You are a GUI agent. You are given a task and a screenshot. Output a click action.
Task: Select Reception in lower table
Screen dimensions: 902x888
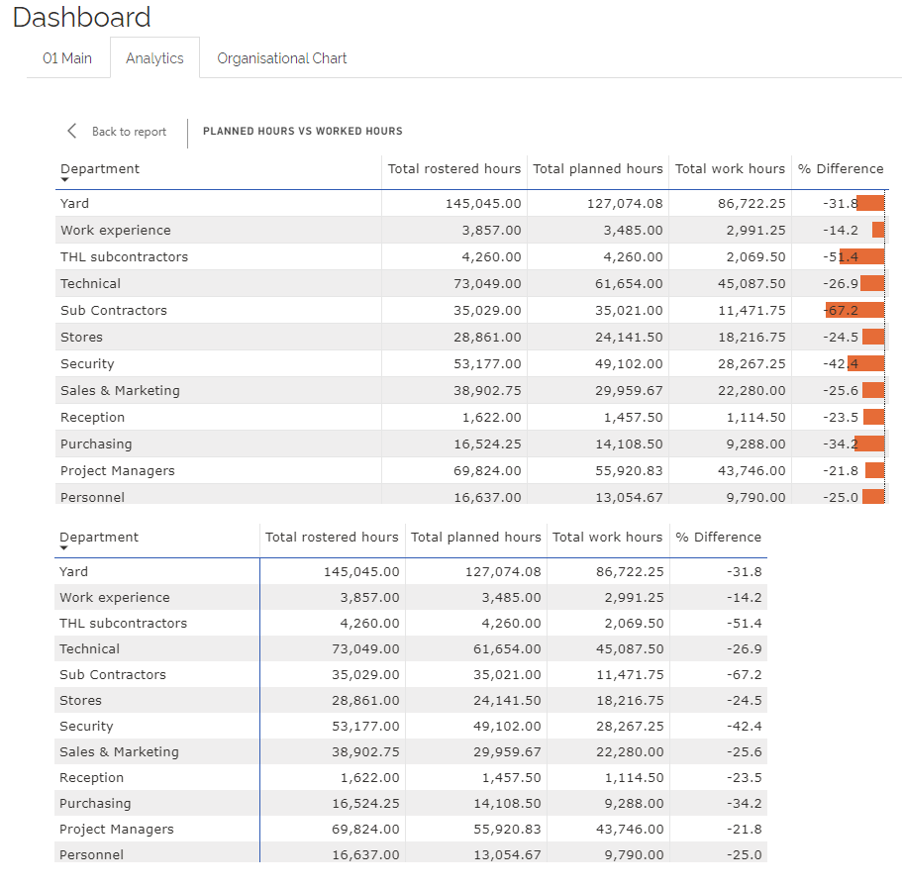pyautogui.click(x=91, y=777)
